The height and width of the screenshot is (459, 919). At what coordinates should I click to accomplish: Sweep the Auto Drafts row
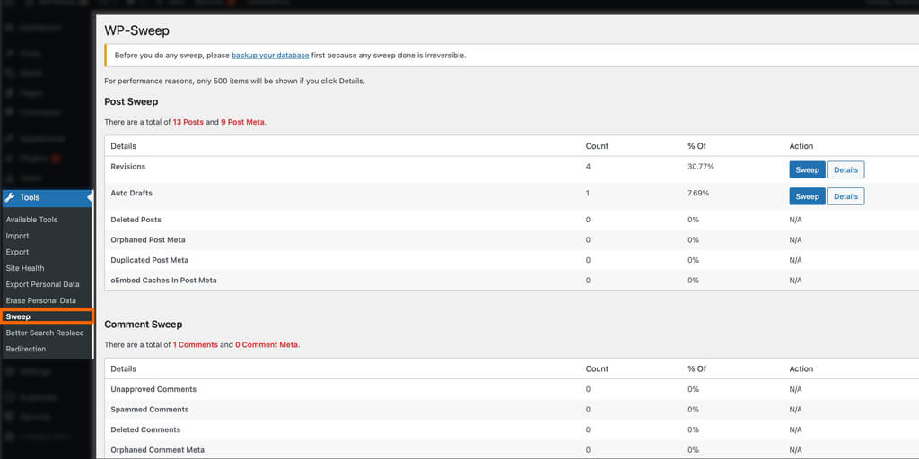(807, 196)
